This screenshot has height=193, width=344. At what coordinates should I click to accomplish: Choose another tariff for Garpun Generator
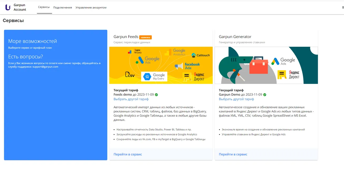236,99
